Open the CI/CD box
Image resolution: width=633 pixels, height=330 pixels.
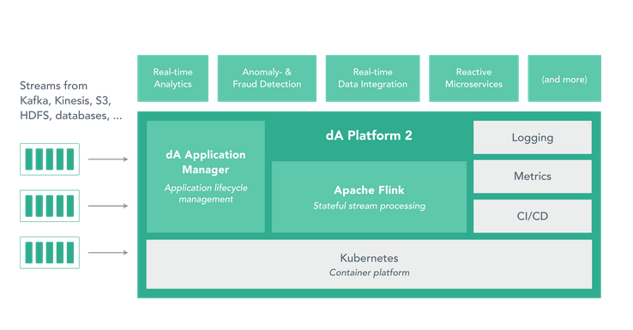(x=533, y=216)
